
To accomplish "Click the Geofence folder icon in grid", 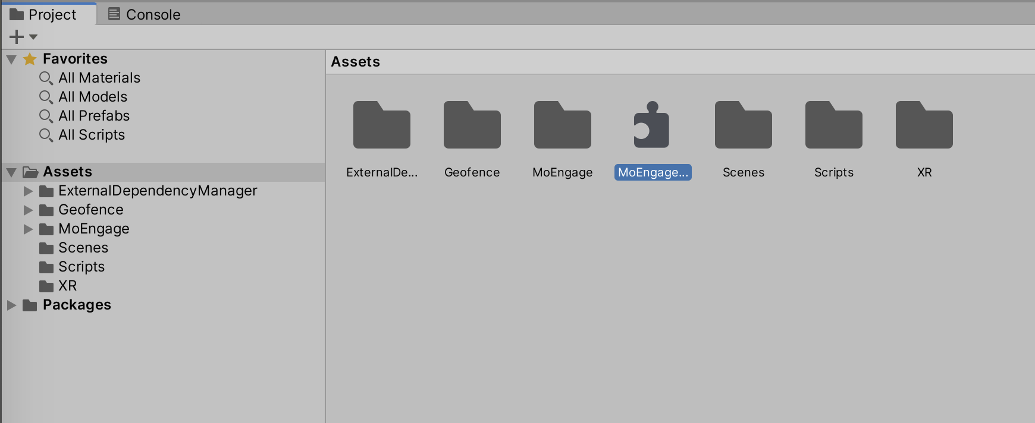I will [x=472, y=125].
